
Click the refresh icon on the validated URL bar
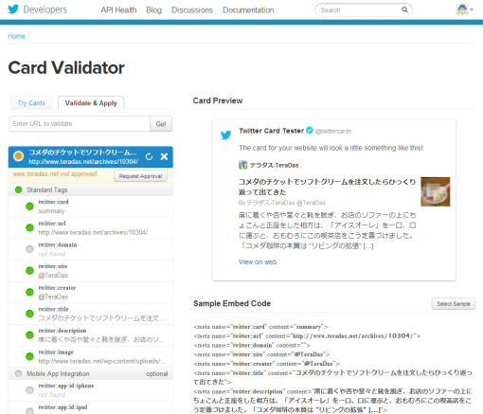[x=149, y=156]
